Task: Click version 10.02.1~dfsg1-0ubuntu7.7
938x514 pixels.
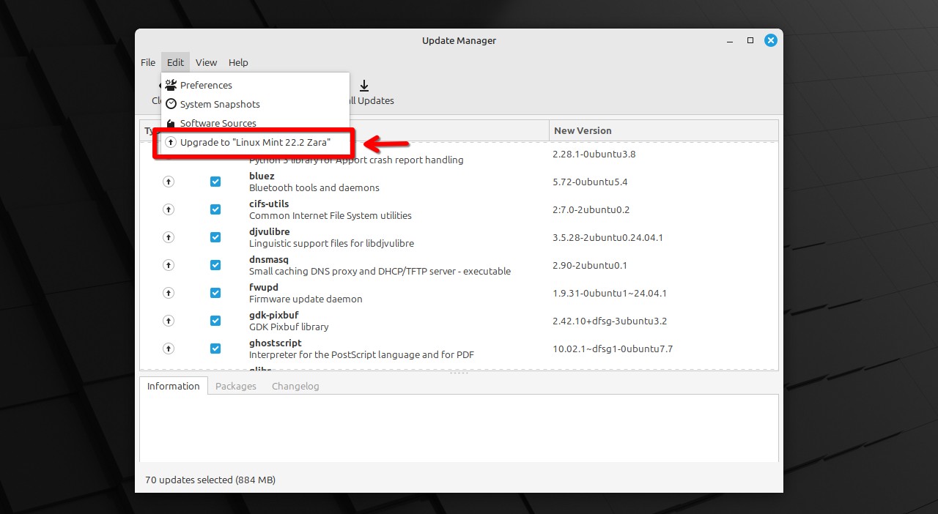Action: coord(613,349)
